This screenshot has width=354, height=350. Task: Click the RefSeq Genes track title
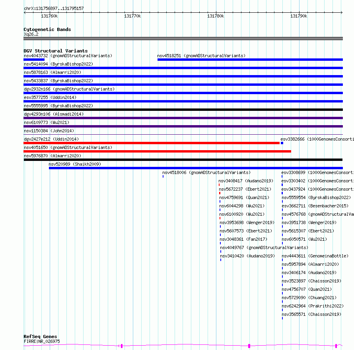[40, 336]
